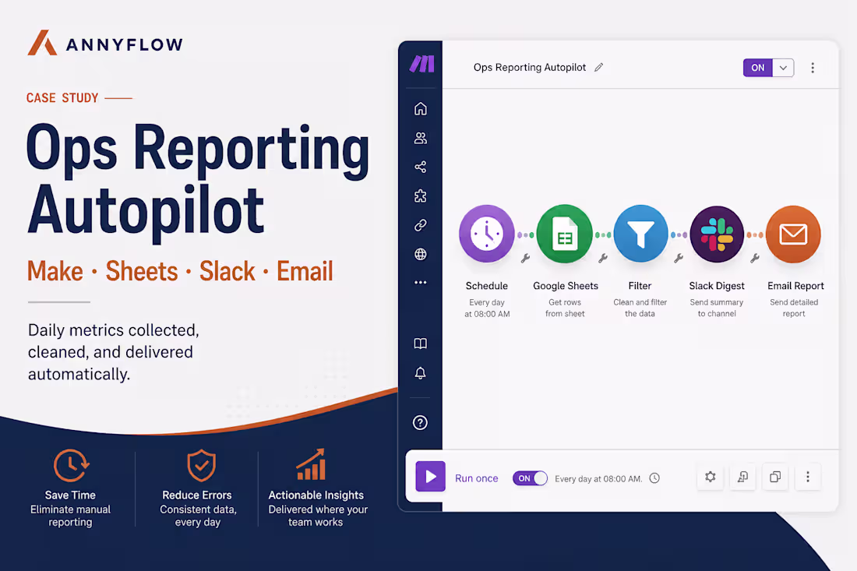Viewport: 857px width, 571px height.
Task: Click the Save Time clock icon
Action: [x=71, y=465]
